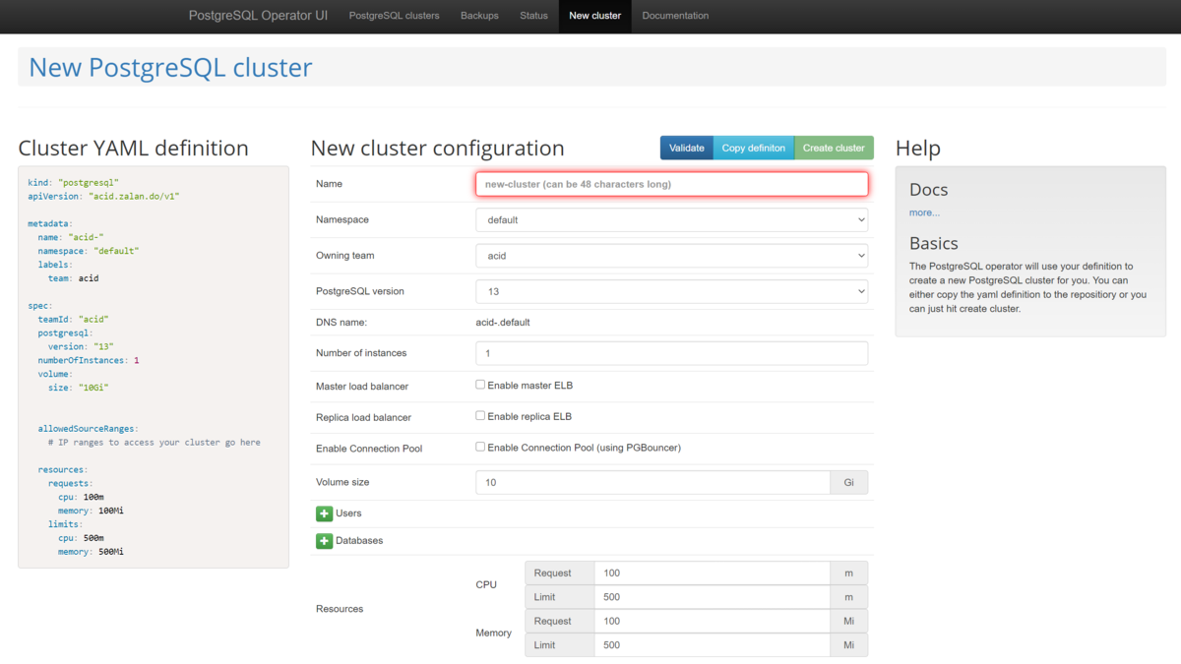Switch to the Status tab

[533, 16]
